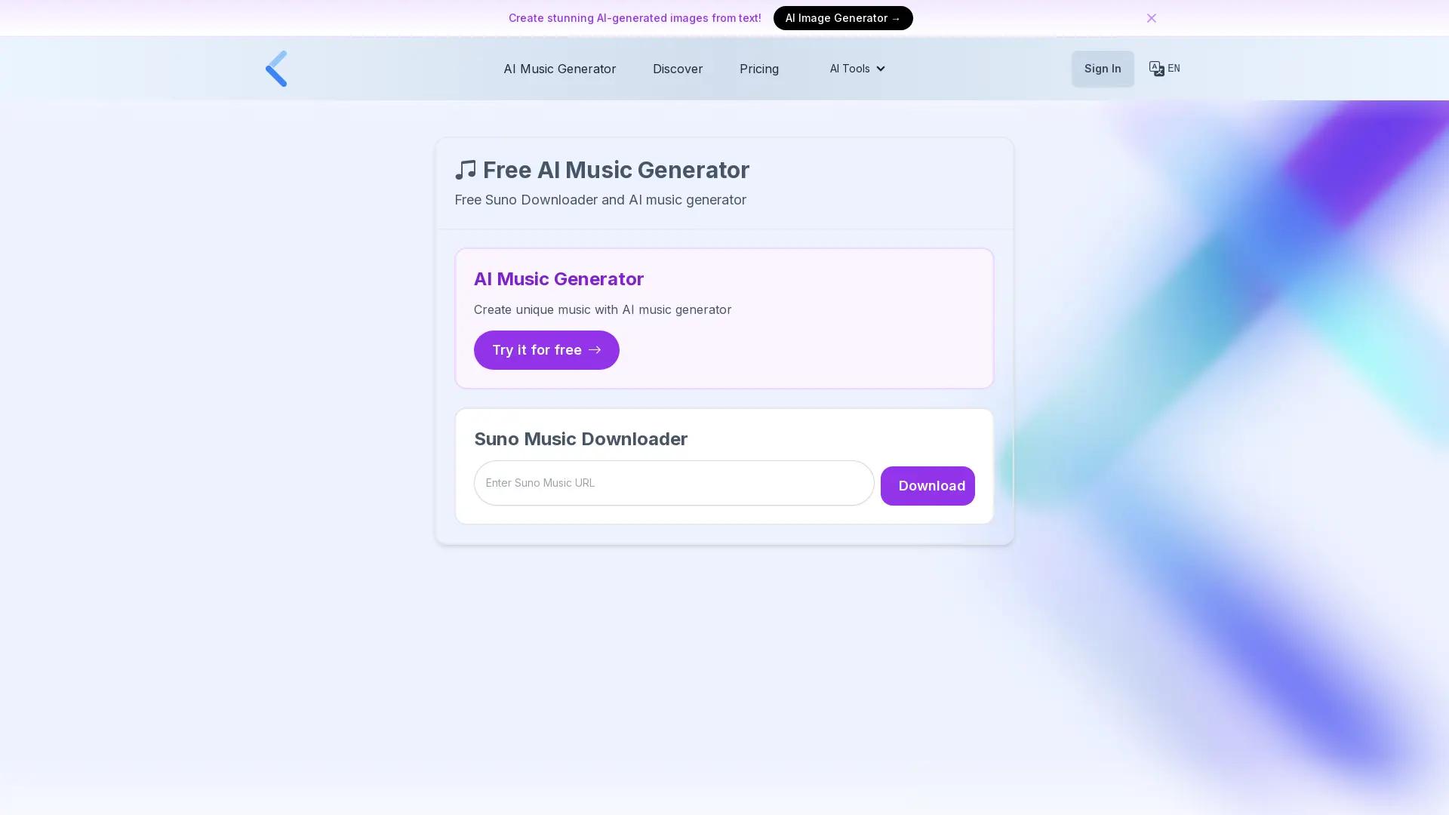Select the chevron next to AI Tools
Image resolution: width=1449 pixels, height=815 pixels.
[x=881, y=68]
